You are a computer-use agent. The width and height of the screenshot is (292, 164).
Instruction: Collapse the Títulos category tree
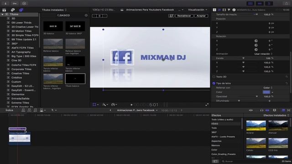[x=2, y=14]
